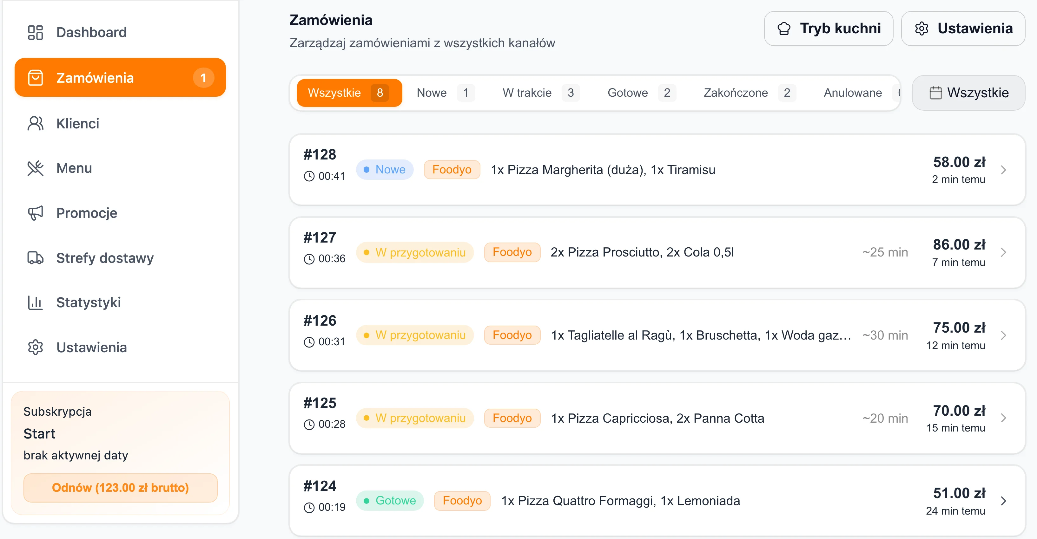Viewport: 1037px width, 539px height.
Task: Switch to the W trakcie tab
Action: coord(541,93)
